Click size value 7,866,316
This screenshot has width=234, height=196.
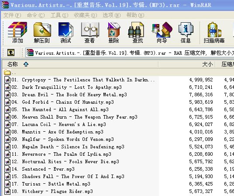201,94
